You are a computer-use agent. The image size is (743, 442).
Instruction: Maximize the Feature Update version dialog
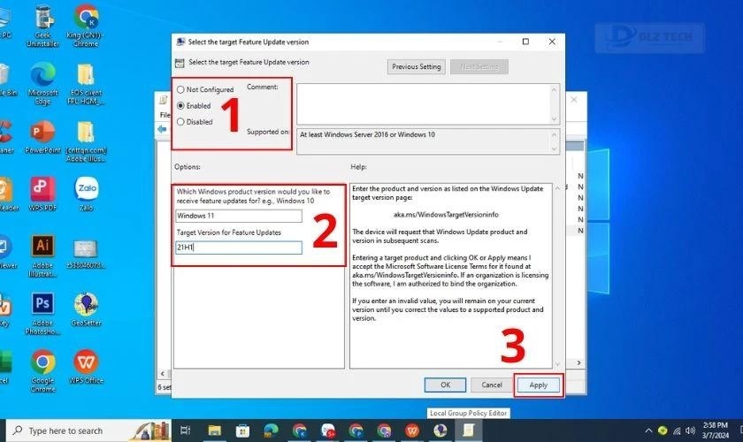525,42
